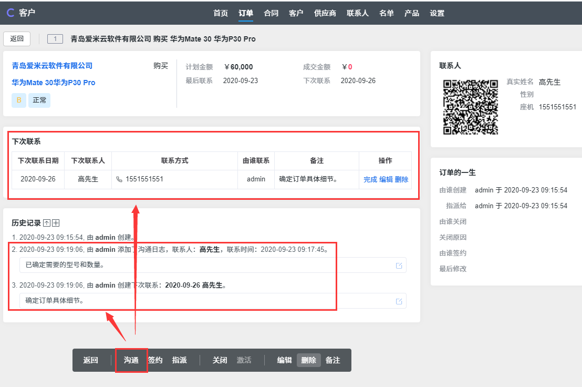Switch to the 合同 navigation tab
Screen dimensions: 582x387
pyautogui.click(x=271, y=13)
